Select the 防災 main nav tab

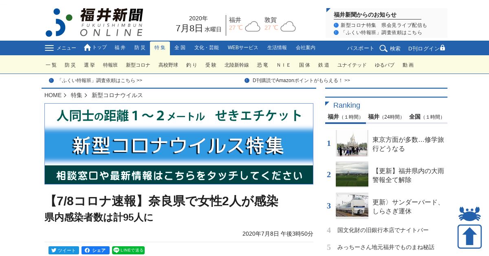140,48
